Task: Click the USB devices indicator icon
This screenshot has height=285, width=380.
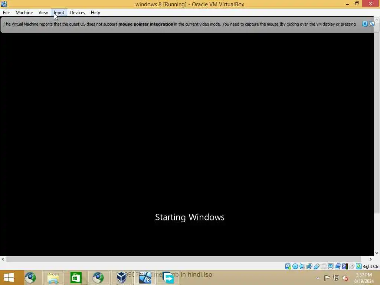Action: point(316,266)
